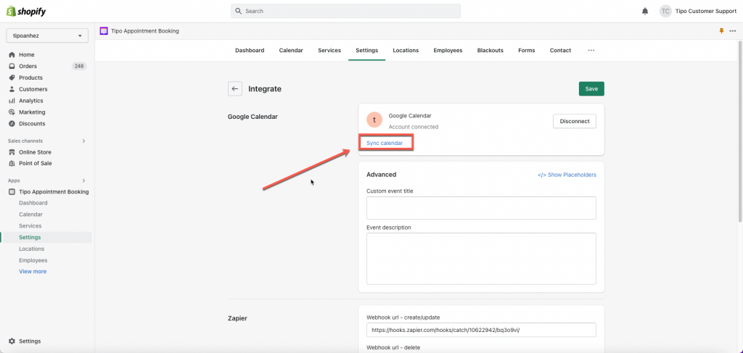Viewport: 743px width, 353px height.
Task: Click the Customers person icon
Action: (12, 89)
